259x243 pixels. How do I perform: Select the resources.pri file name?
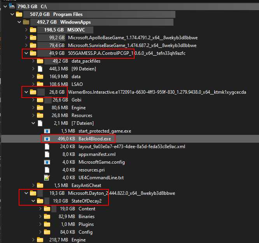(x=91, y=170)
